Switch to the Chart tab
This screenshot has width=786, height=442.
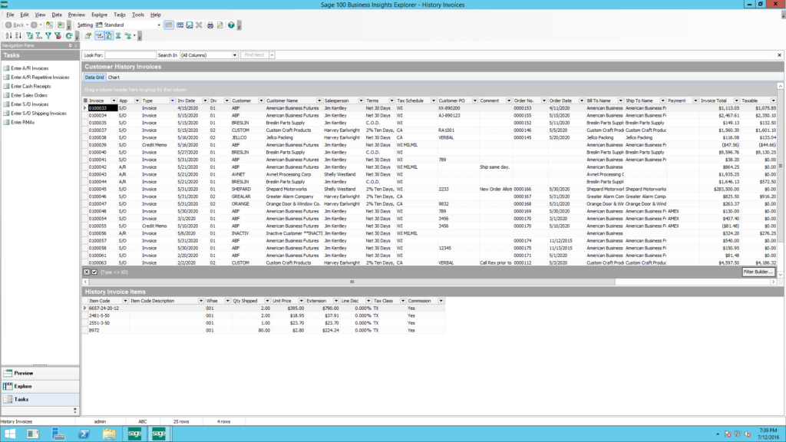pyautogui.click(x=114, y=78)
